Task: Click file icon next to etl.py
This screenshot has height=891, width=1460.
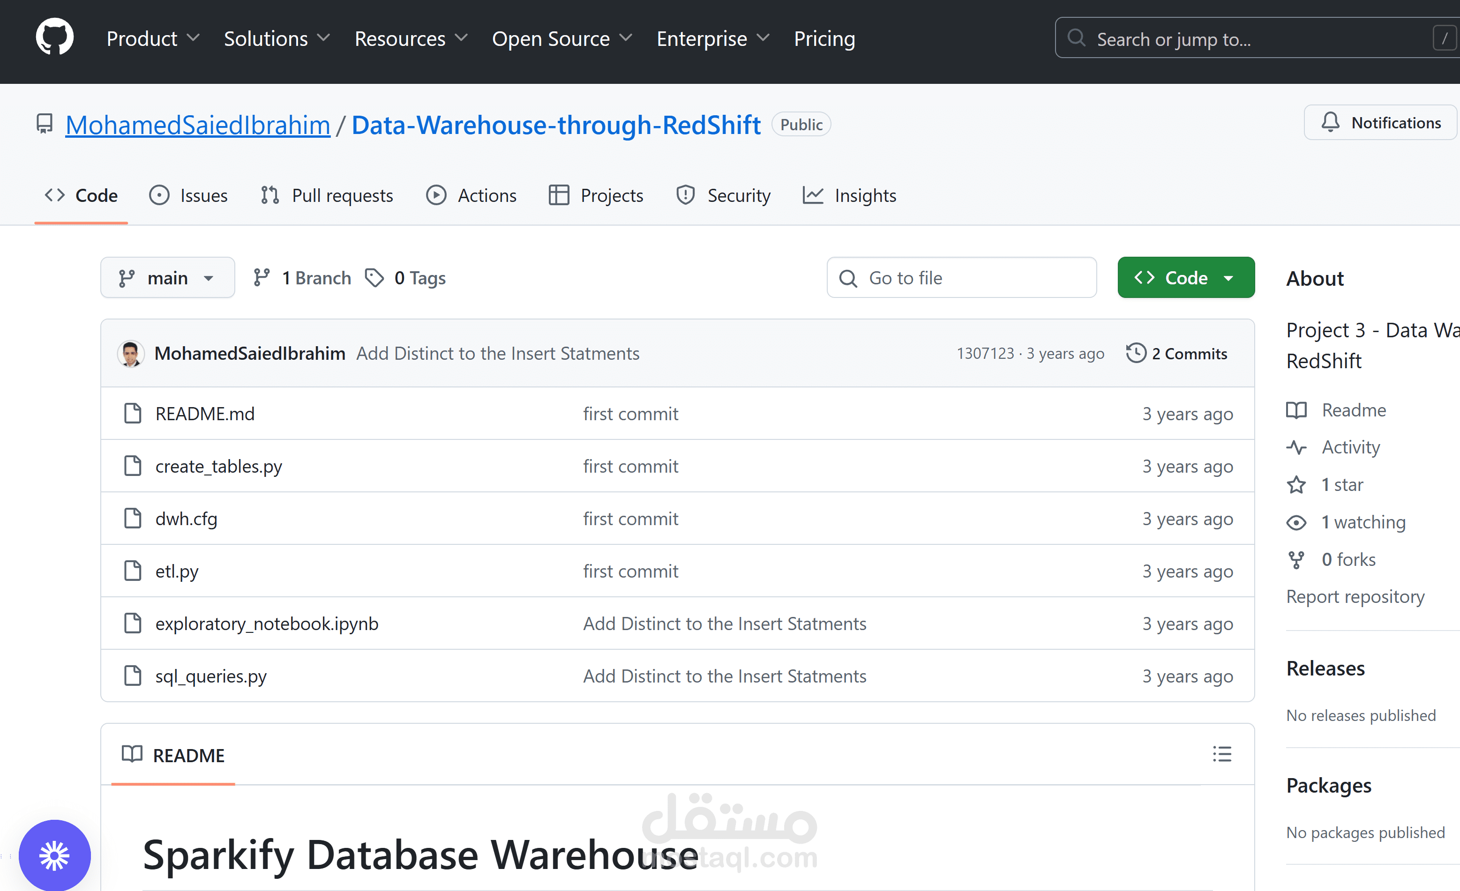Action: coord(133,571)
